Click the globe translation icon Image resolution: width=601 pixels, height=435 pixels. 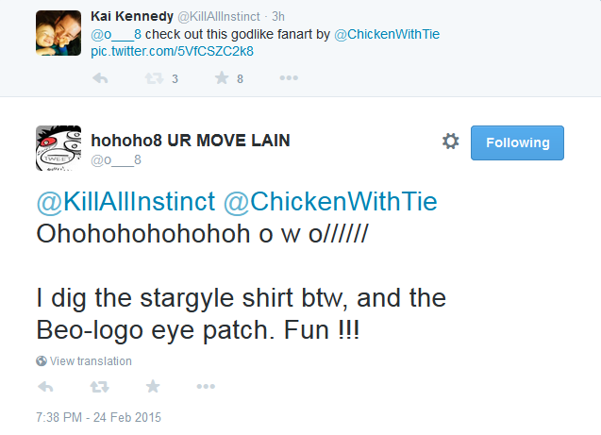42,361
